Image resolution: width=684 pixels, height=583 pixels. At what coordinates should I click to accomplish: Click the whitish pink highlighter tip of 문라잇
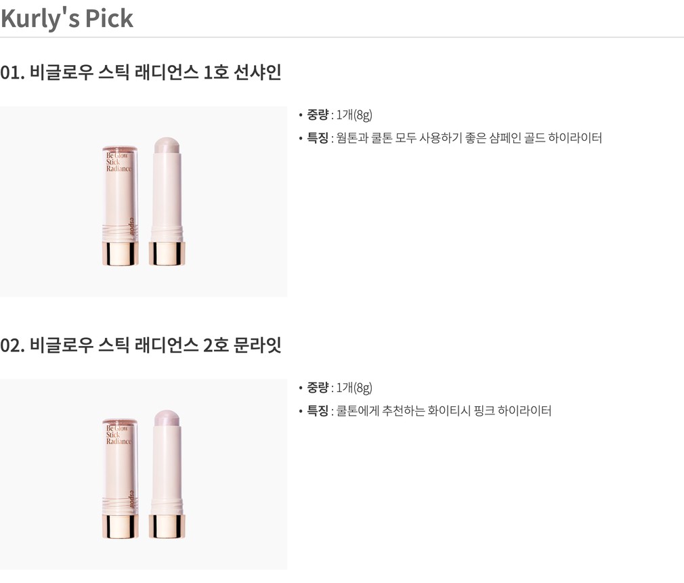166,418
